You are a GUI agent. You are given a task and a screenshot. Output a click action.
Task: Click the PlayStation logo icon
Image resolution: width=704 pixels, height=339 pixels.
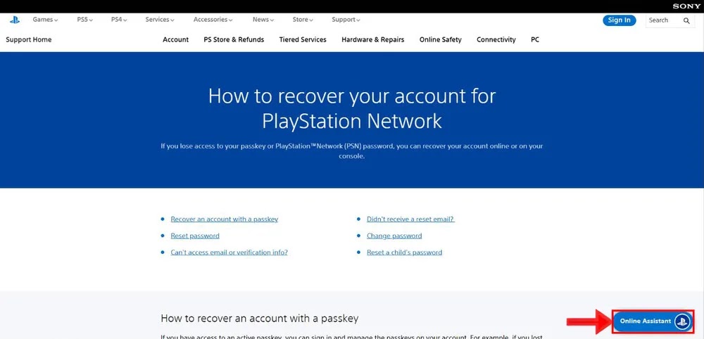[x=14, y=20]
